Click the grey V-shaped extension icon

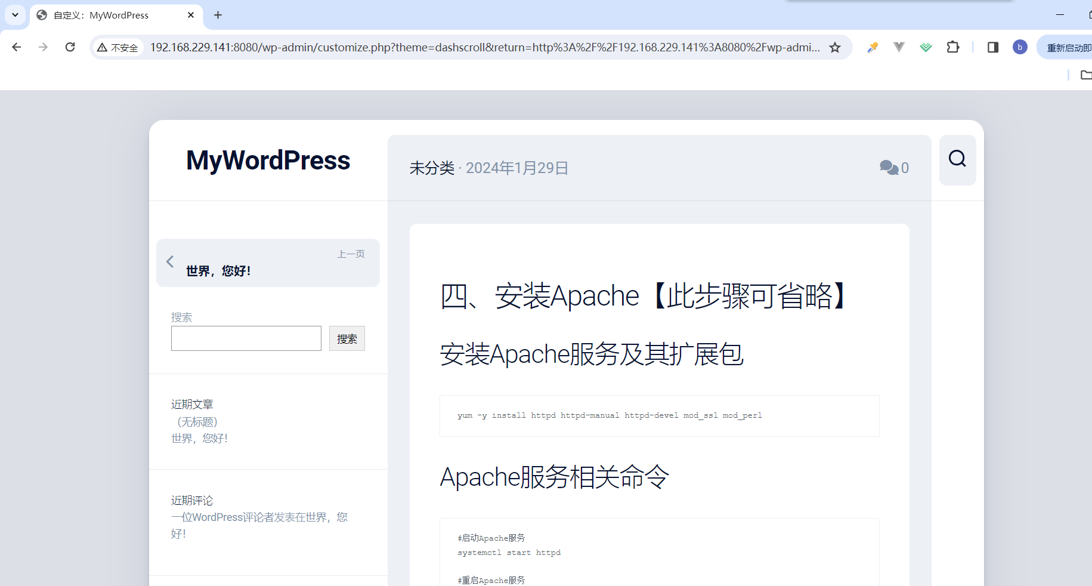click(x=899, y=47)
